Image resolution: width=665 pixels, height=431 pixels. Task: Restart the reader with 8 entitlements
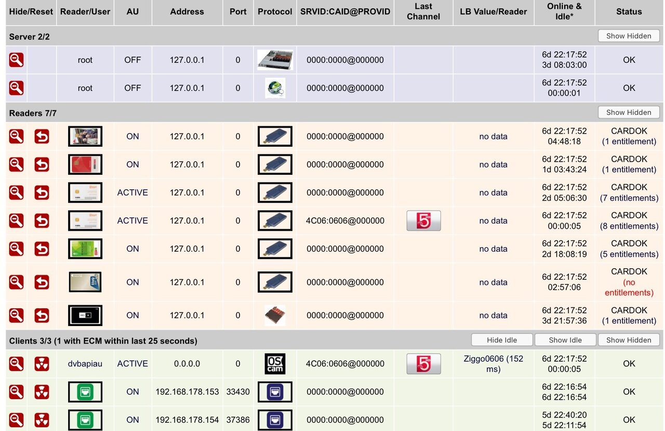pos(42,221)
